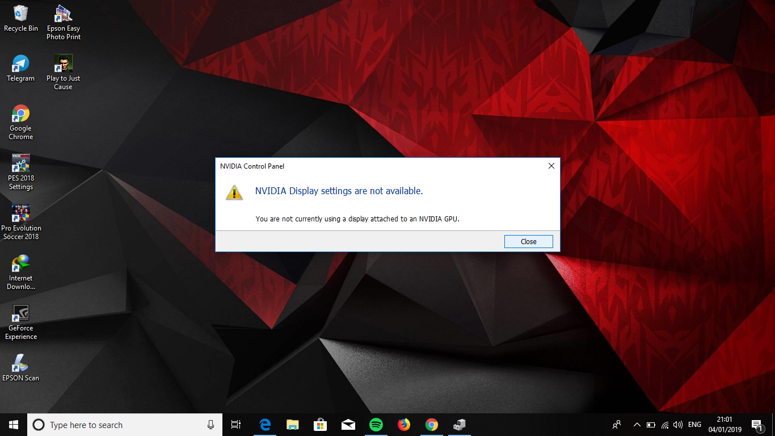The image size is (775, 436).
Task: Select the Recycle Bin desktop icon
Action: [21, 18]
